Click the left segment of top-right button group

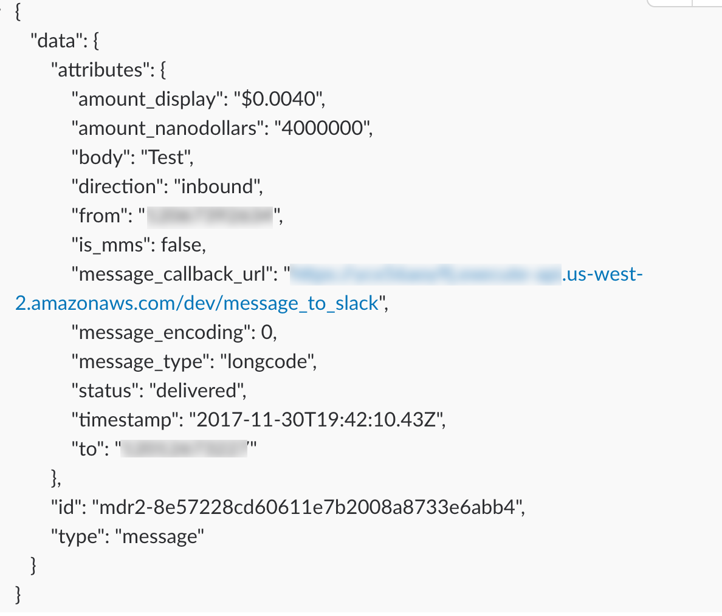point(670,3)
